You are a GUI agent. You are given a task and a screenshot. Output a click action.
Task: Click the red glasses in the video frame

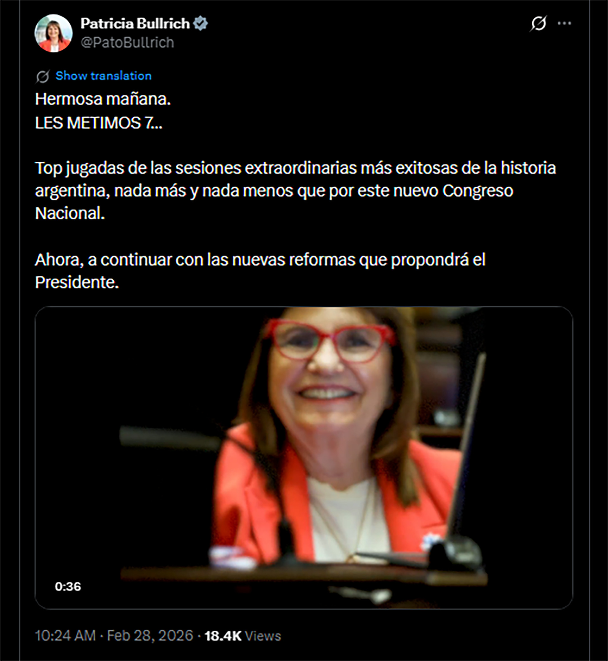[x=331, y=340]
